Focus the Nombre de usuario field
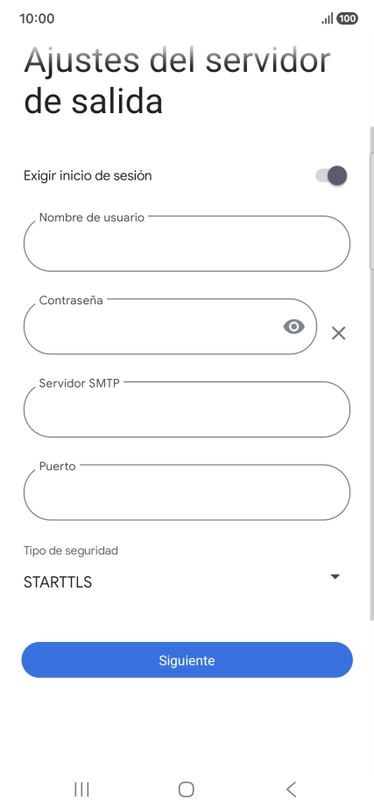 [x=187, y=244]
